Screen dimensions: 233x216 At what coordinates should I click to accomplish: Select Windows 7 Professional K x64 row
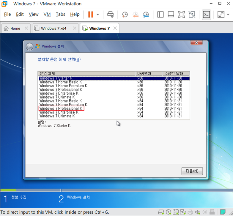point(114,109)
